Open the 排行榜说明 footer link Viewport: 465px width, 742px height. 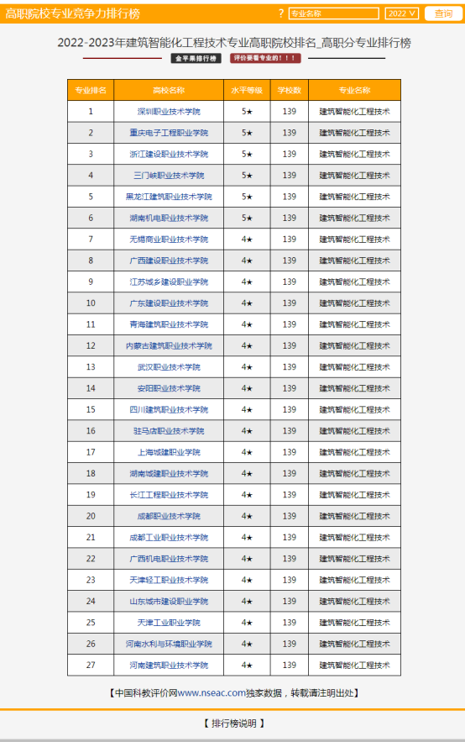tap(234, 724)
